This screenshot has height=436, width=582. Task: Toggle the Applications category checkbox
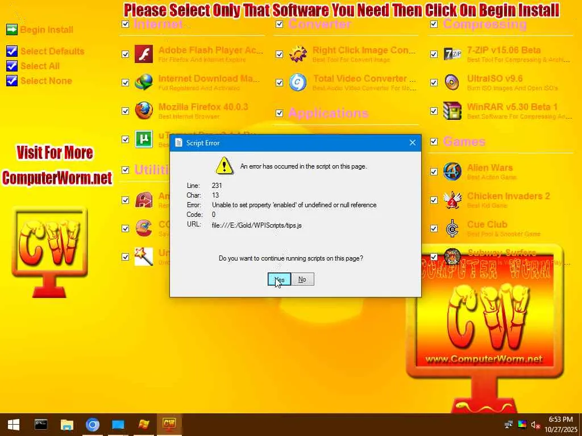point(280,113)
